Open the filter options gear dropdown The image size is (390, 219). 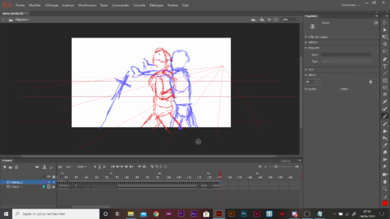click(372, 82)
